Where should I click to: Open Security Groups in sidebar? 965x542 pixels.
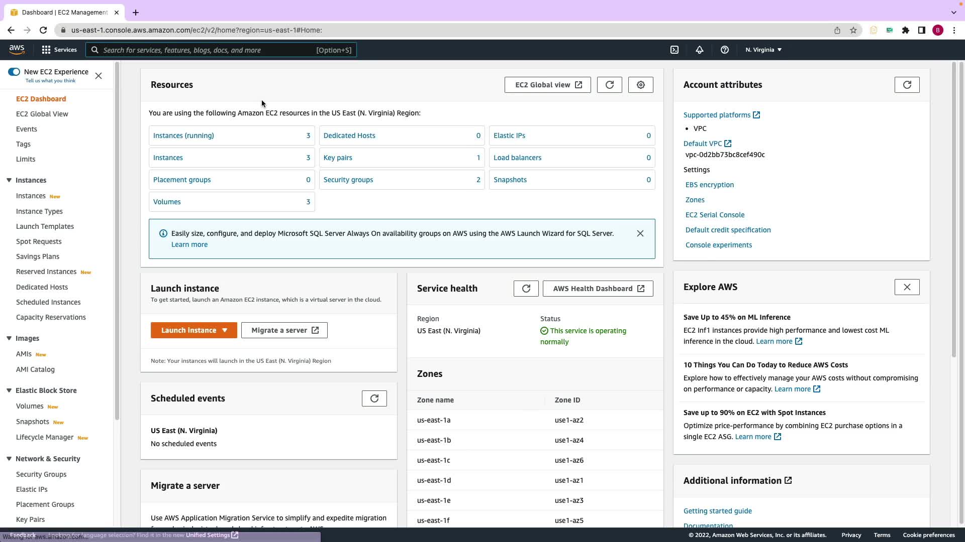pyautogui.click(x=41, y=474)
